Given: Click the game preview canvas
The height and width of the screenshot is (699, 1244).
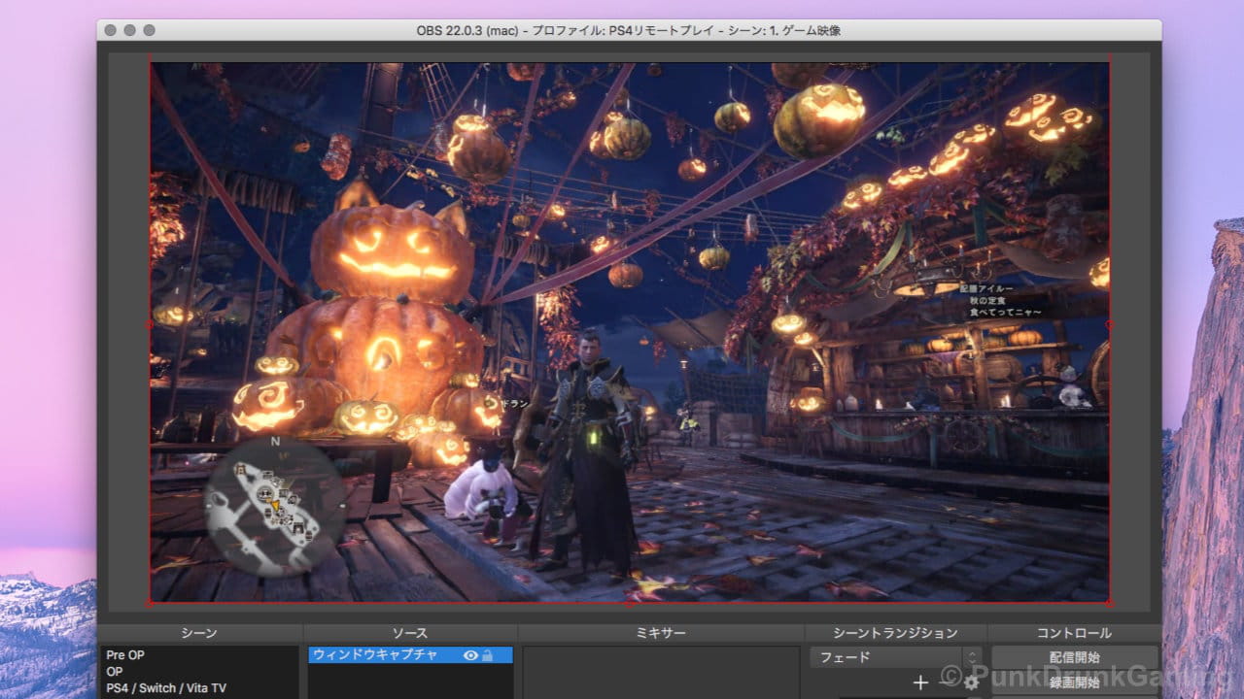Looking at the screenshot, I should [x=629, y=332].
